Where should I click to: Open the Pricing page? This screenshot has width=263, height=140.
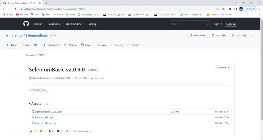pos(92,24)
